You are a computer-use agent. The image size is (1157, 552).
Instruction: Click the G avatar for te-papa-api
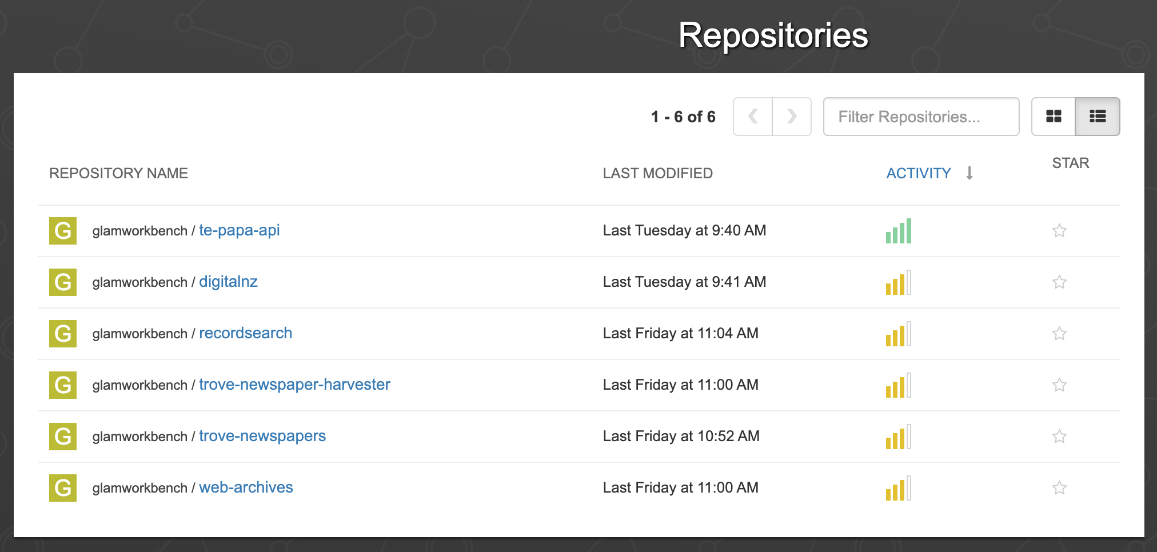coord(63,231)
